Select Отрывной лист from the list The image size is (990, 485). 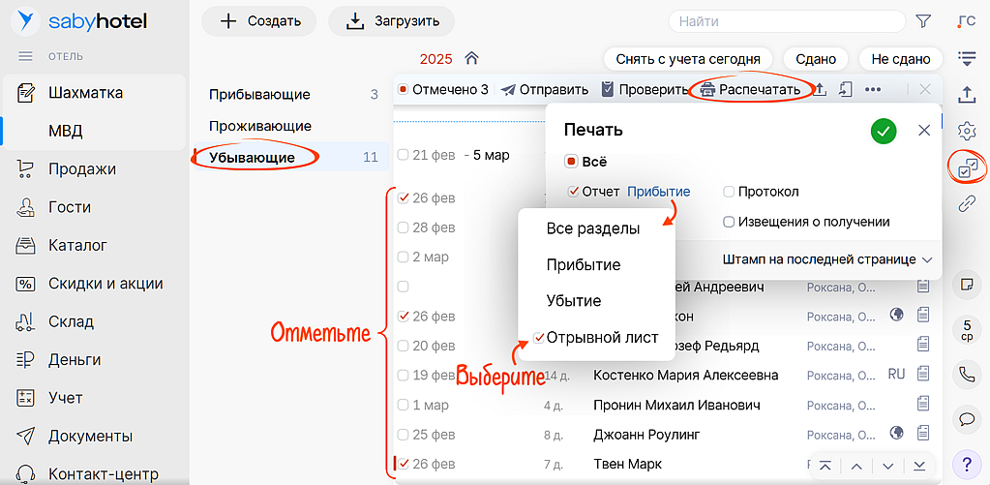pos(601,338)
